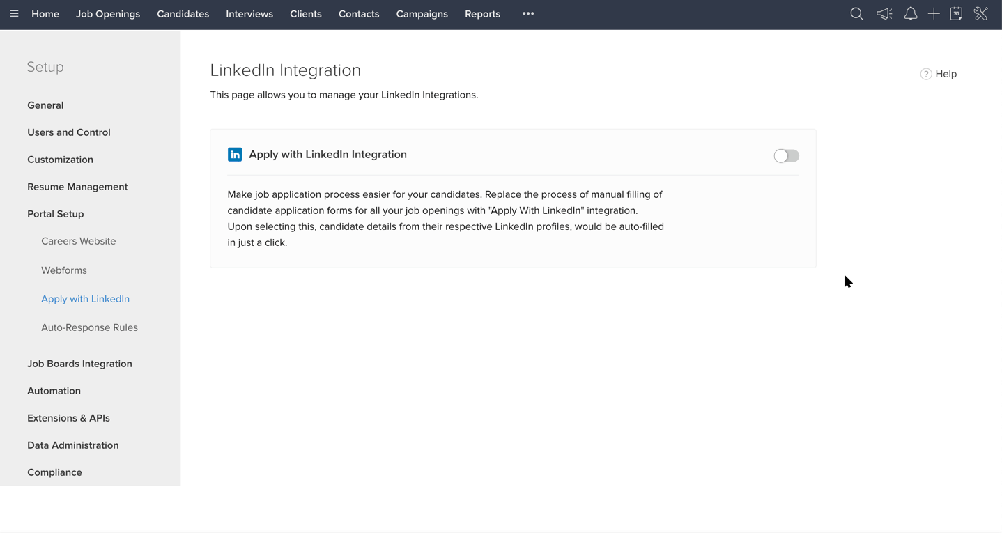Open the calendar icon in top bar
The width and height of the screenshot is (1002, 533).
point(956,14)
